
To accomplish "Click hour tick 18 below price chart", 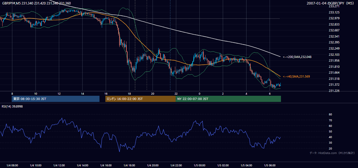I will point(129,94).
